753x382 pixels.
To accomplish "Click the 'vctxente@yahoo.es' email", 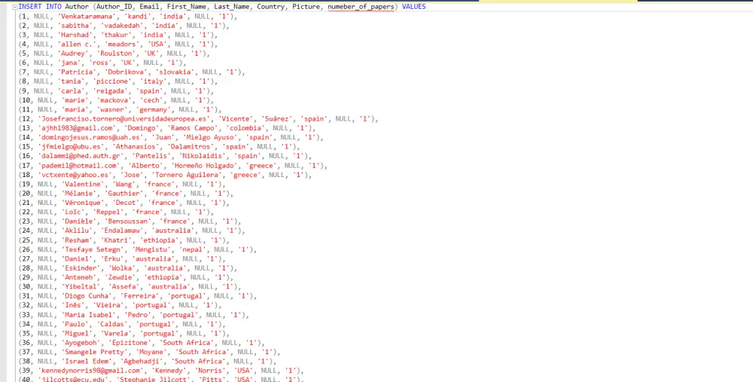I will tap(75, 175).
